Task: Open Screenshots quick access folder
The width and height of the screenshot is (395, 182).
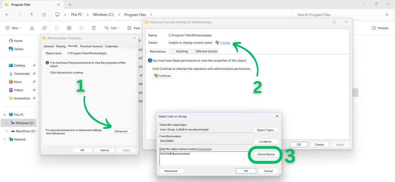Action: click(x=19, y=98)
